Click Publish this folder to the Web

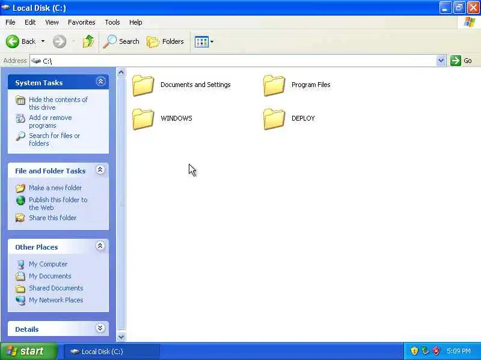pyautogui.click(x=58, y=203)
